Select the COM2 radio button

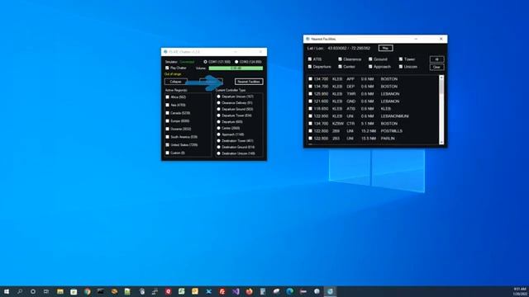coord(236,62)
